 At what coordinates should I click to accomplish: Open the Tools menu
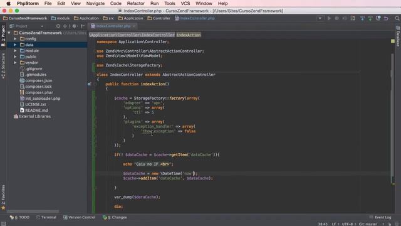click(x=170, y=3)
